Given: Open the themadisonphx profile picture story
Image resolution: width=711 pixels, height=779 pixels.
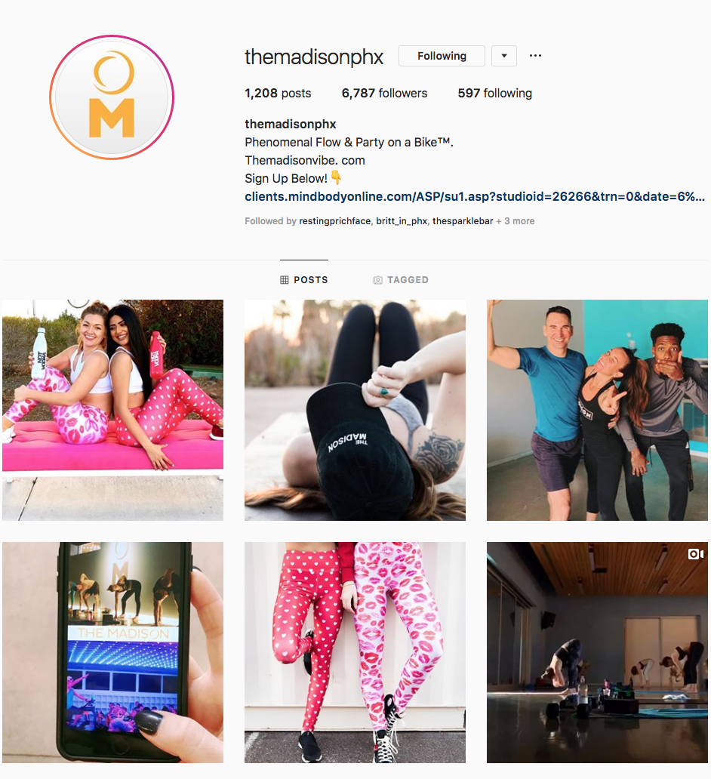Looking at the screenshot, I should [x=112, y=97].
